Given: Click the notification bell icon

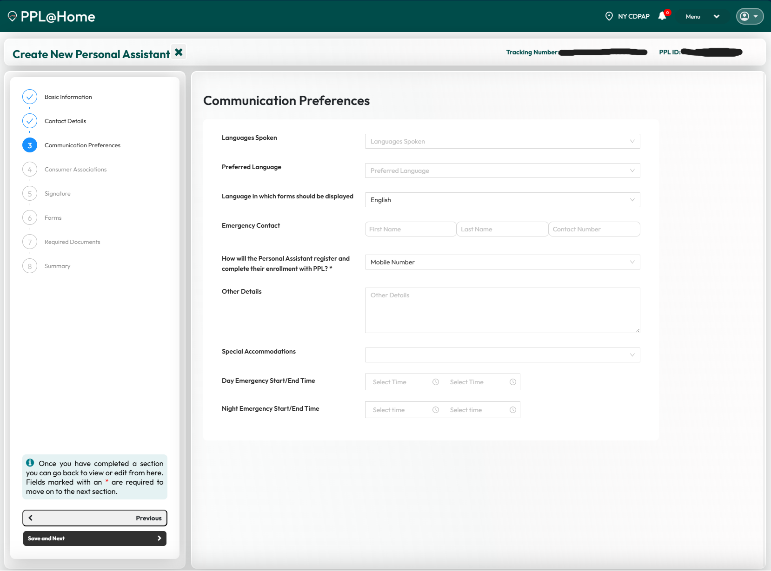Looking at the screenshot, I should coord(662,16).
